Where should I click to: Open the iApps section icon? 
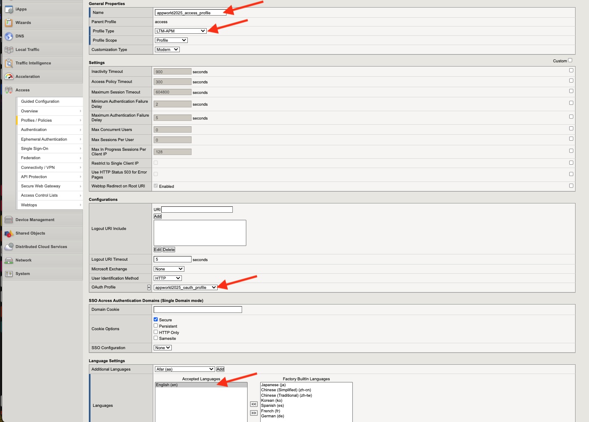[9, 9]
